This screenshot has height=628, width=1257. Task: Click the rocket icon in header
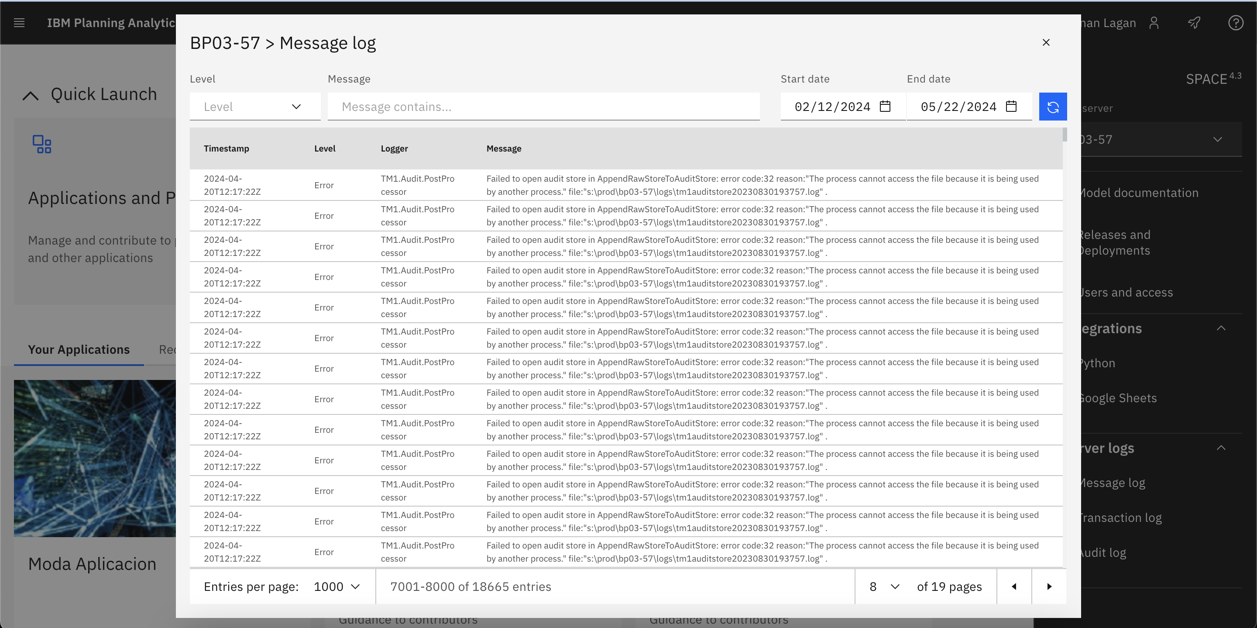click(x=1194, y=22)
